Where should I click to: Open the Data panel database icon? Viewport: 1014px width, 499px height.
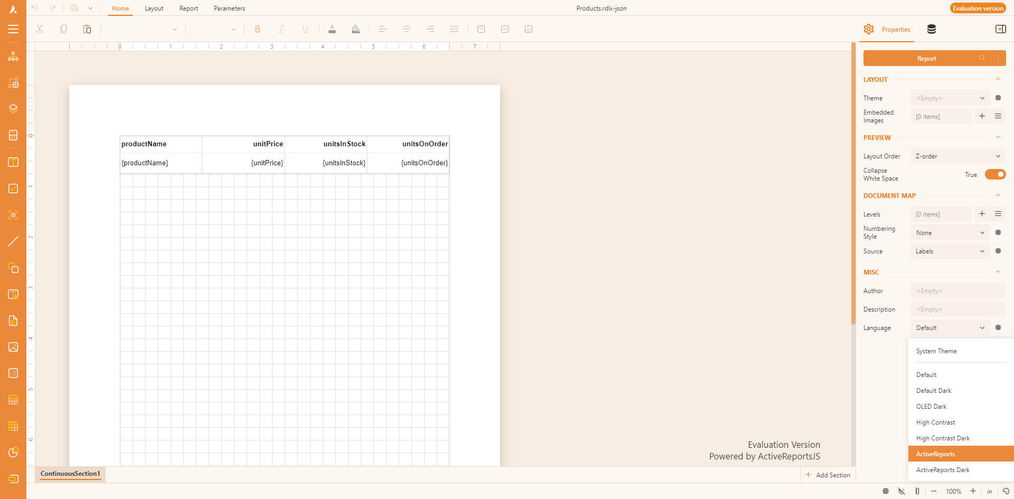point(932,30)
